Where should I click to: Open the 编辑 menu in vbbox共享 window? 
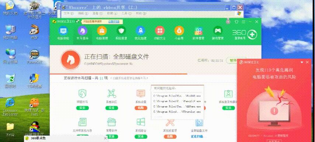(x=83, y=13)
